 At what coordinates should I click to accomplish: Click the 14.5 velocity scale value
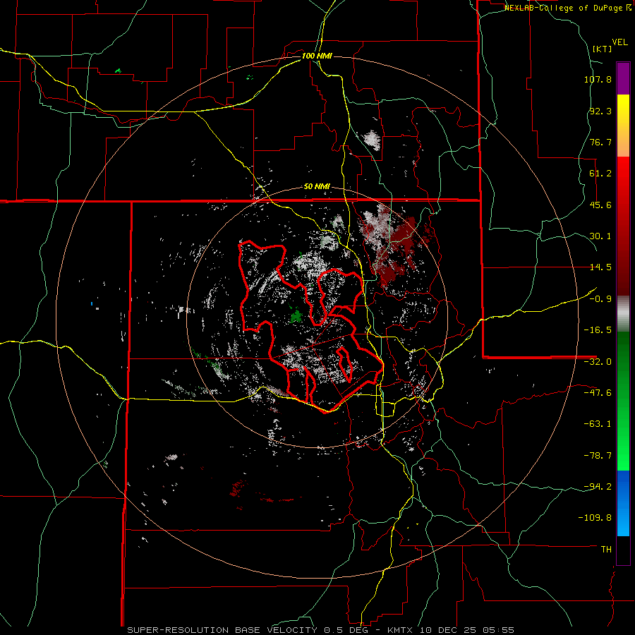click(600, 267)
